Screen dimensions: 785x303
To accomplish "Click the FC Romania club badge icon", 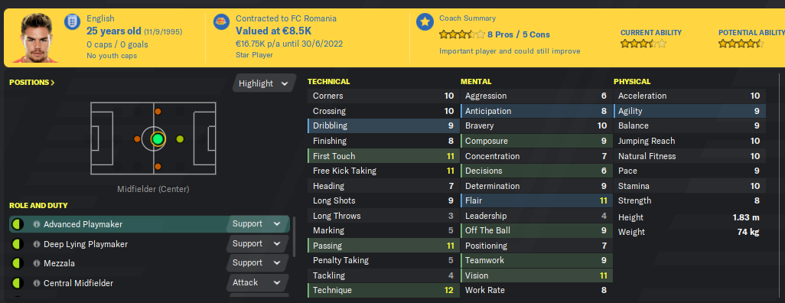I will pos(221,22).
